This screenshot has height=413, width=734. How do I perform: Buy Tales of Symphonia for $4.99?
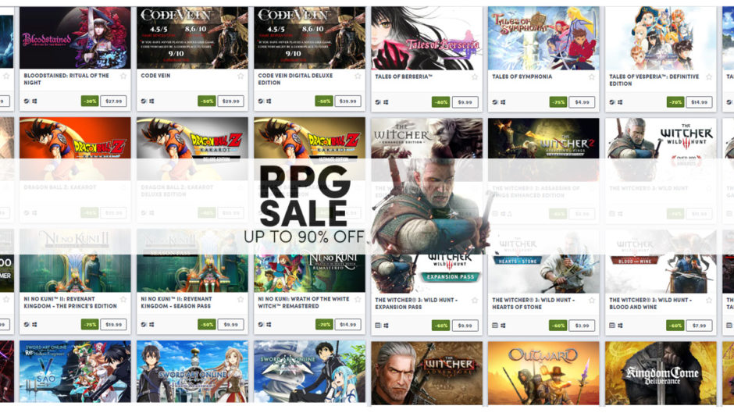pos(582,102)
